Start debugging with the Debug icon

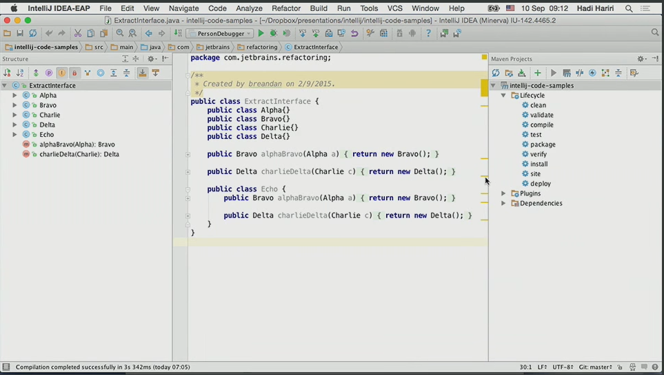(274, 33)
